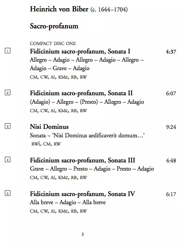This screenshot has height=242, width=182.
Task: Click the 6:07 track duration
Action: click(171, 93)
